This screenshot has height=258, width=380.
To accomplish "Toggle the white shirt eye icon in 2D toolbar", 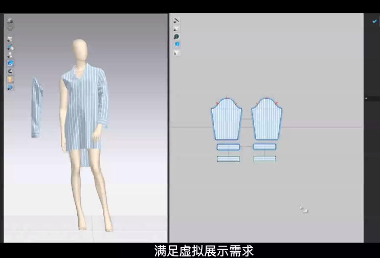I will [176, 29].
